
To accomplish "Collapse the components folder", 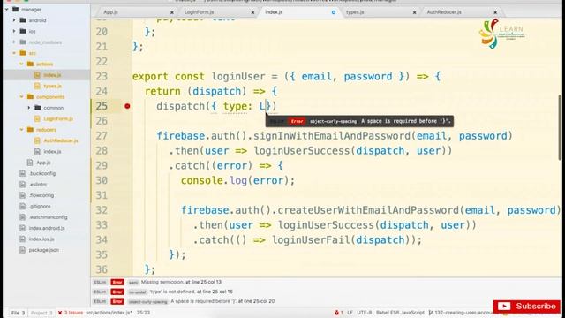I will point(21,96).
